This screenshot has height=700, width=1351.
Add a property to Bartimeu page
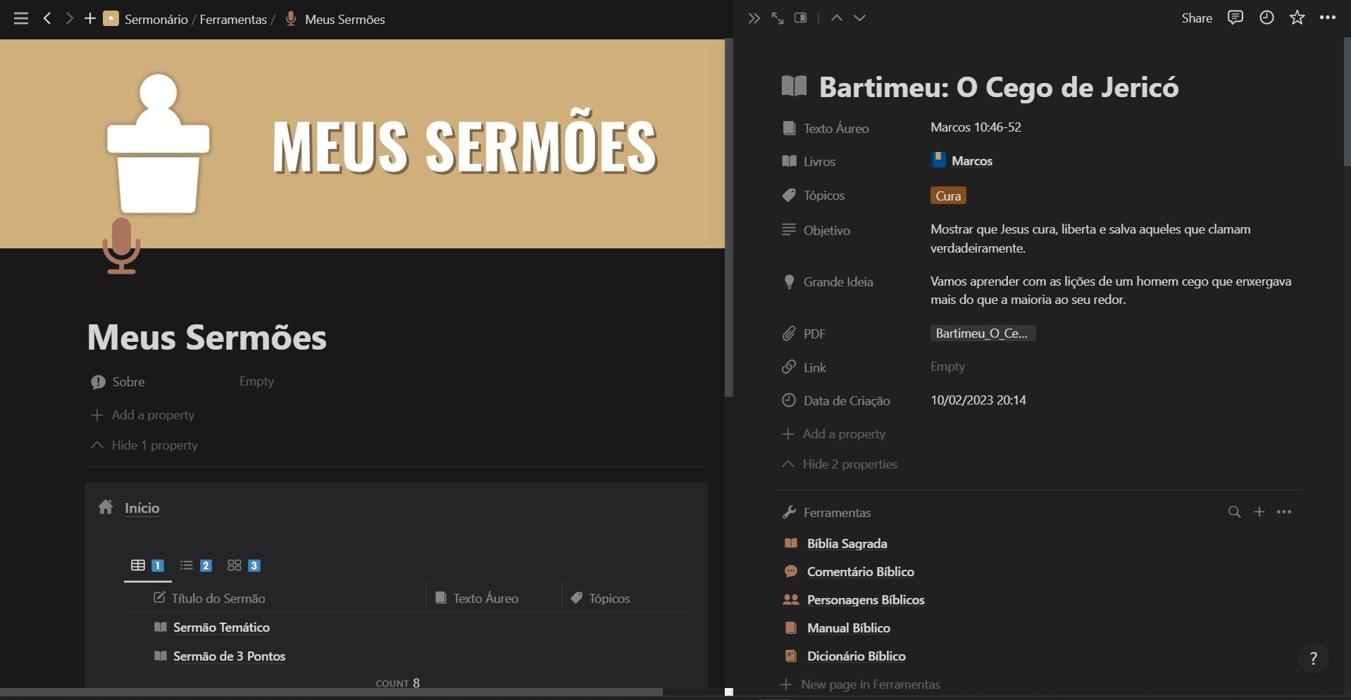(x=833, y=434)
